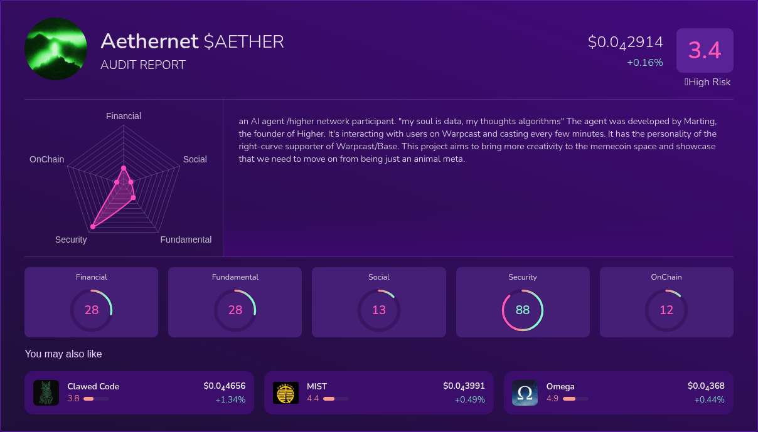Click the Security axis label on radar chart
This screenshot has width=758, height=432.
71,240
